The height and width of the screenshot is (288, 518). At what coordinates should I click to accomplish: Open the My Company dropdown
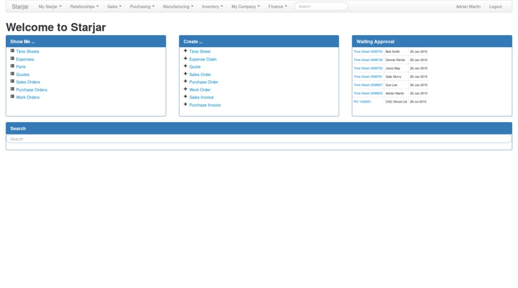pos(245,6)
